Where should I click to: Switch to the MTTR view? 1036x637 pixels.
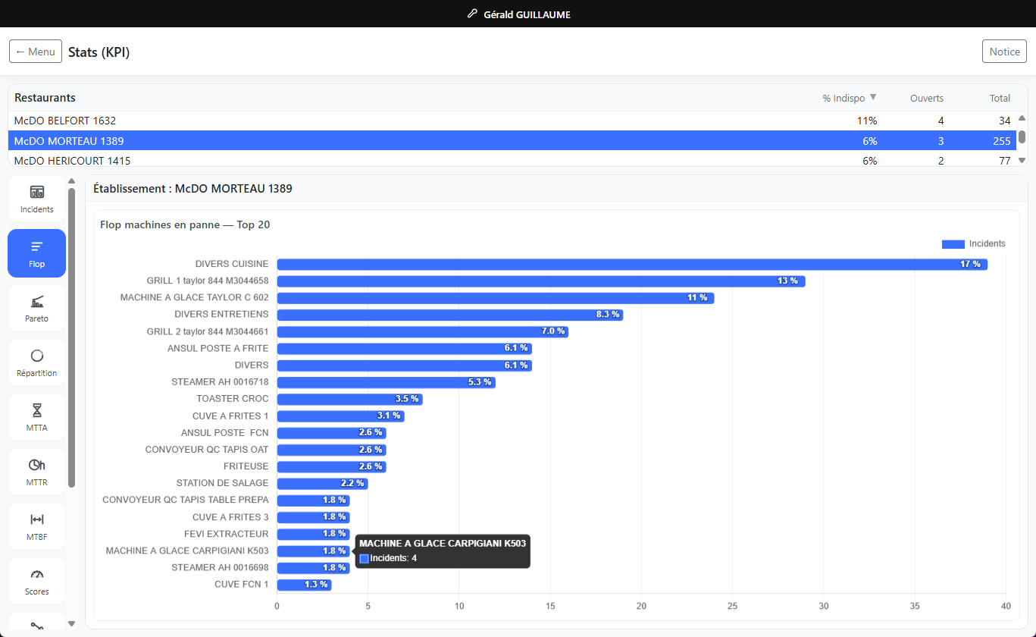coord(36,472)
